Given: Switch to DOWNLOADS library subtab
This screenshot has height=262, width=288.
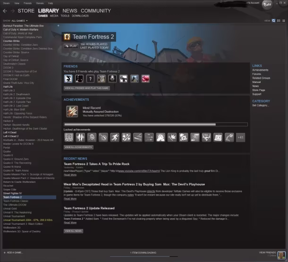Looking at the screenshot, I should [80, 16].
